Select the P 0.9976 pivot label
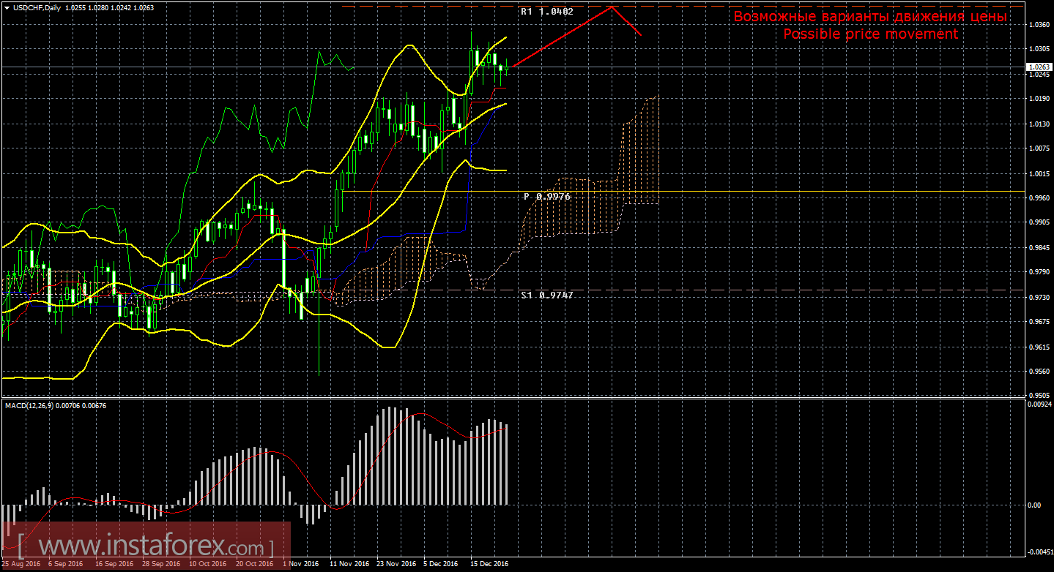Viewport: 1054px width, 572px height. click(x=546, y=197)
